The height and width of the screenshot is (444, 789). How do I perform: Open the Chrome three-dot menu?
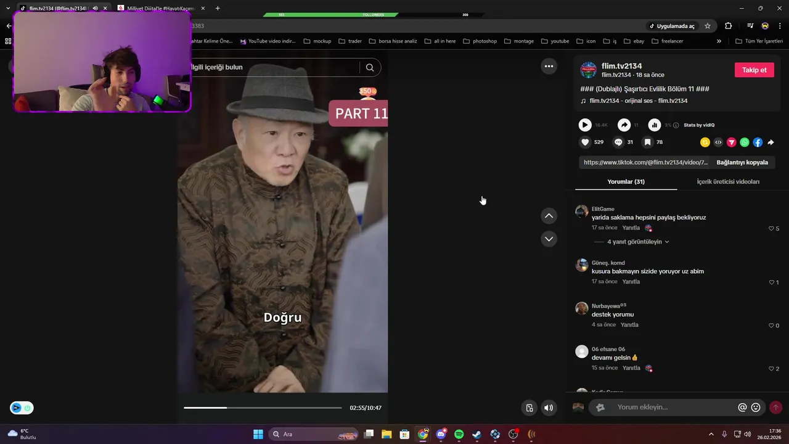pyautogui.click(x=780, y=26)
